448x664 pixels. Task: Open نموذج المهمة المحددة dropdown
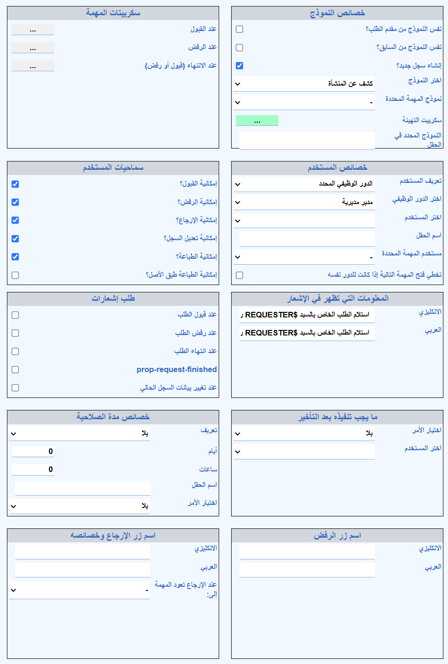coord(304,102)
